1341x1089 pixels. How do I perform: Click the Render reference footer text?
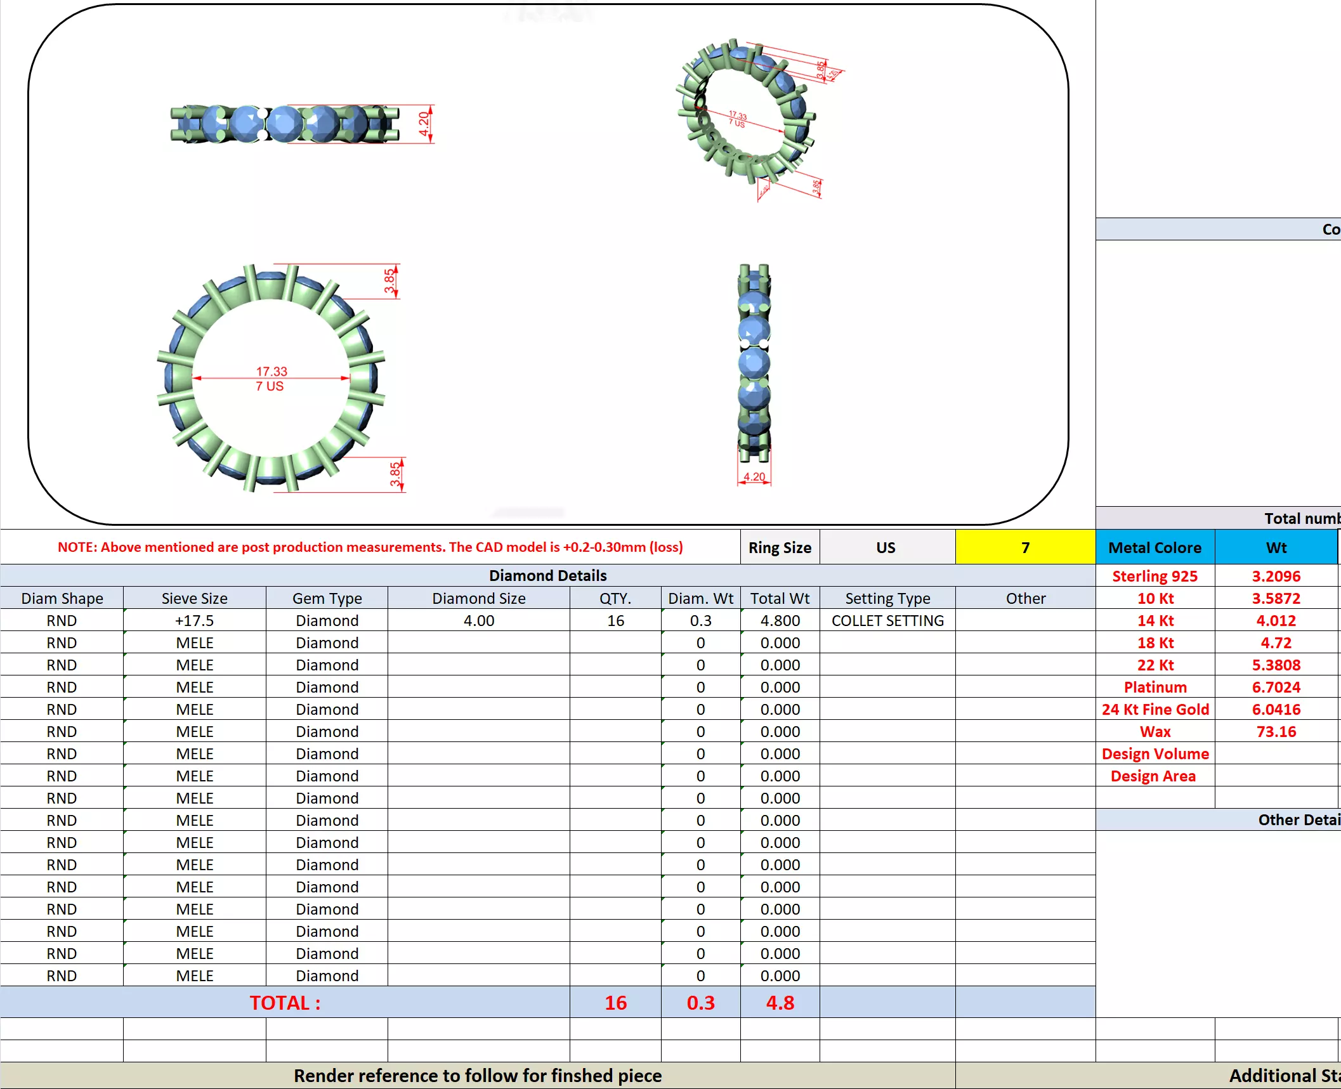pos(477,1076)
